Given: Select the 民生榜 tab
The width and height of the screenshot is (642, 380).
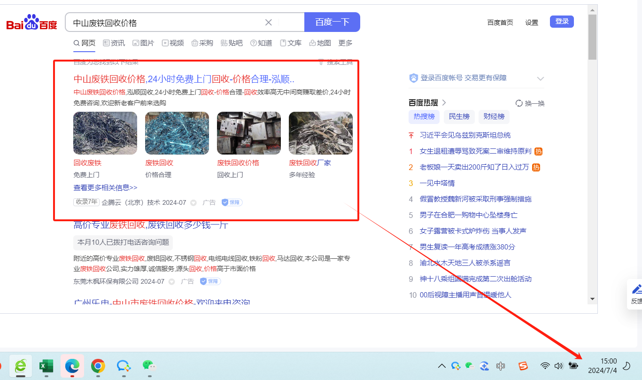Looking at the screenshot, I should [x=459, y=116].
